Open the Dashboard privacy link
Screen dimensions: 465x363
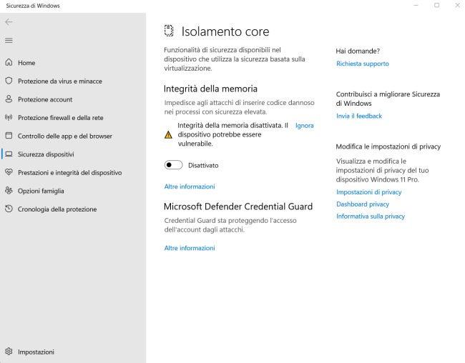pos(363,204)
